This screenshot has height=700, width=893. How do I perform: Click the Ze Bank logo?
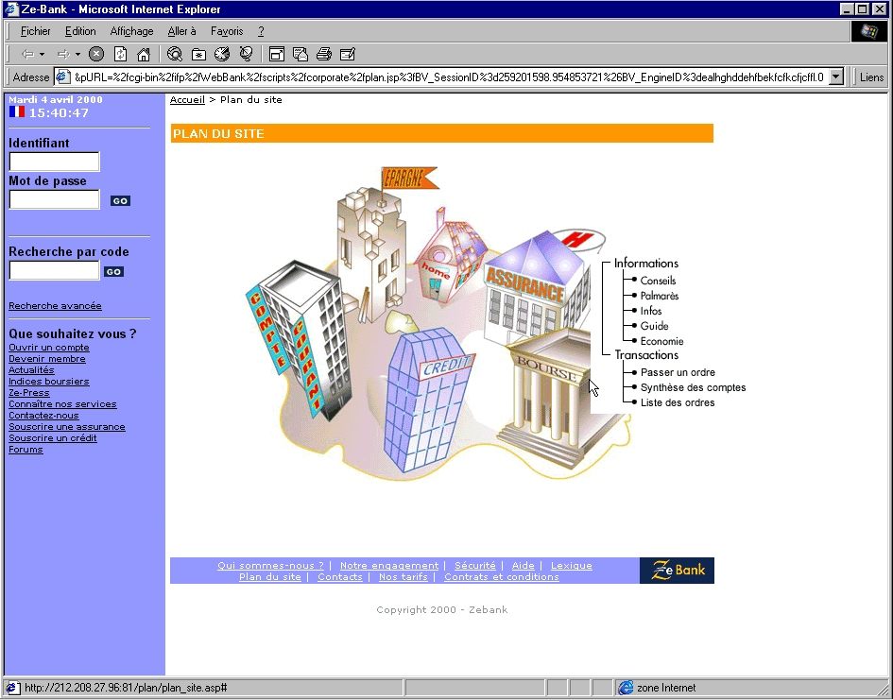pos(677,571)
